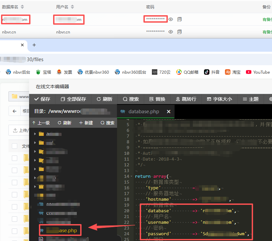The image size is (272, 241).
Task: Open 搜索 in the editor top toolbar
Action: click(131, 99)
